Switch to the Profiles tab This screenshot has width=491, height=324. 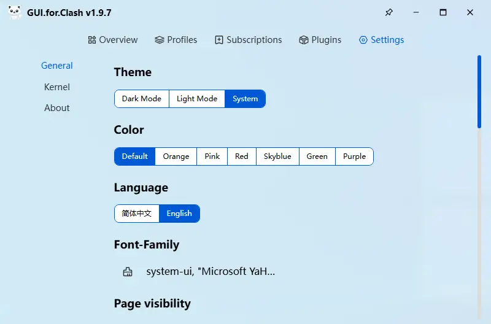[176, 40]
